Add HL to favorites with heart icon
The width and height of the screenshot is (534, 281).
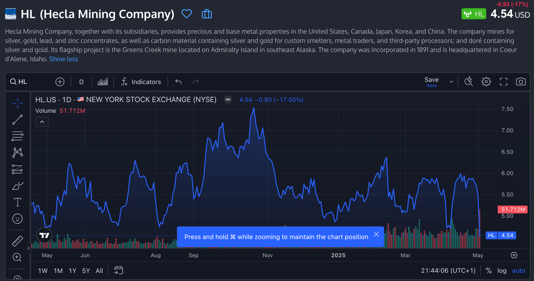point(186,14)
